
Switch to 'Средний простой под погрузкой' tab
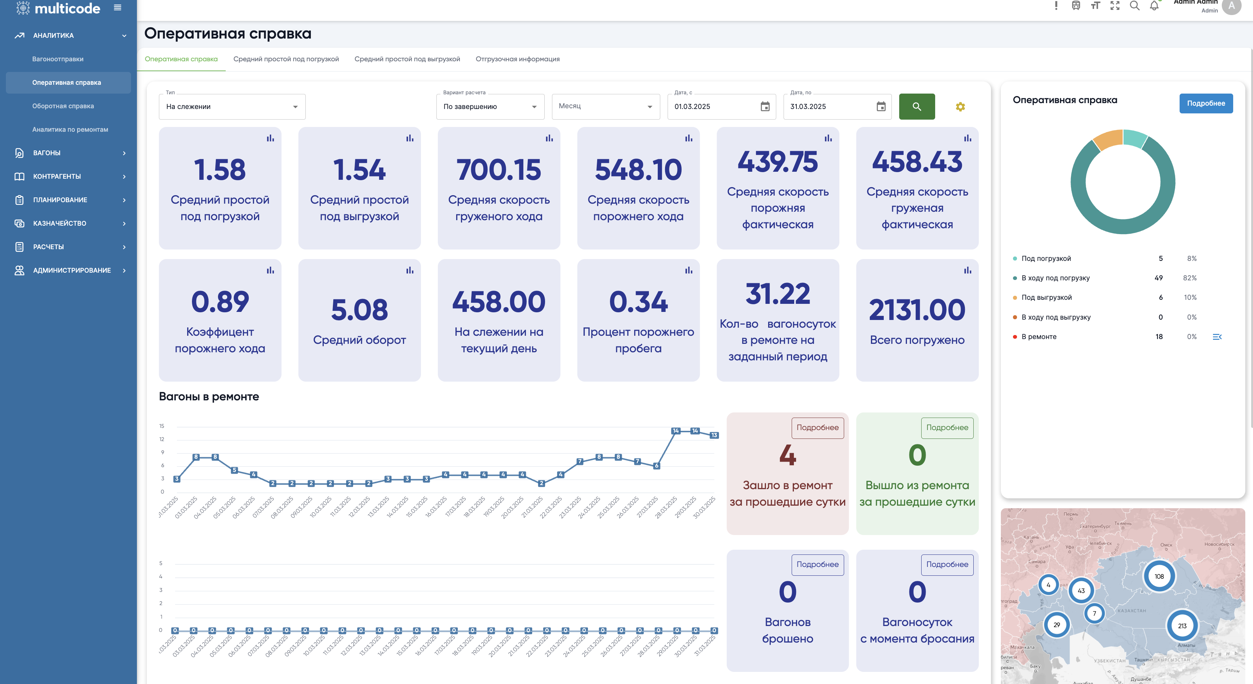pyautogui.click(x=286, y=59)
